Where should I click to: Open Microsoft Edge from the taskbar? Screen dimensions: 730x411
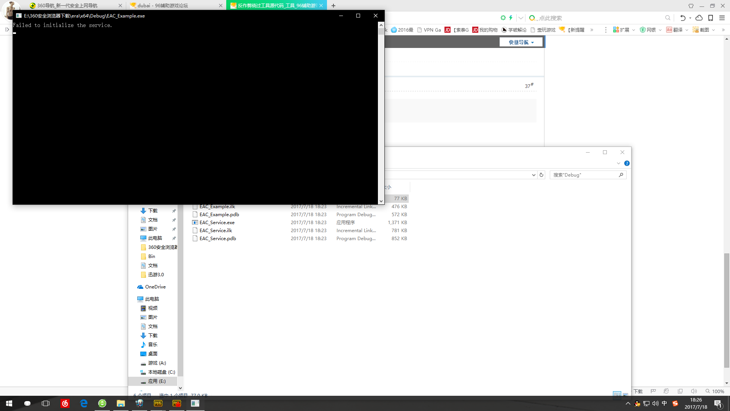coord(84,403)
